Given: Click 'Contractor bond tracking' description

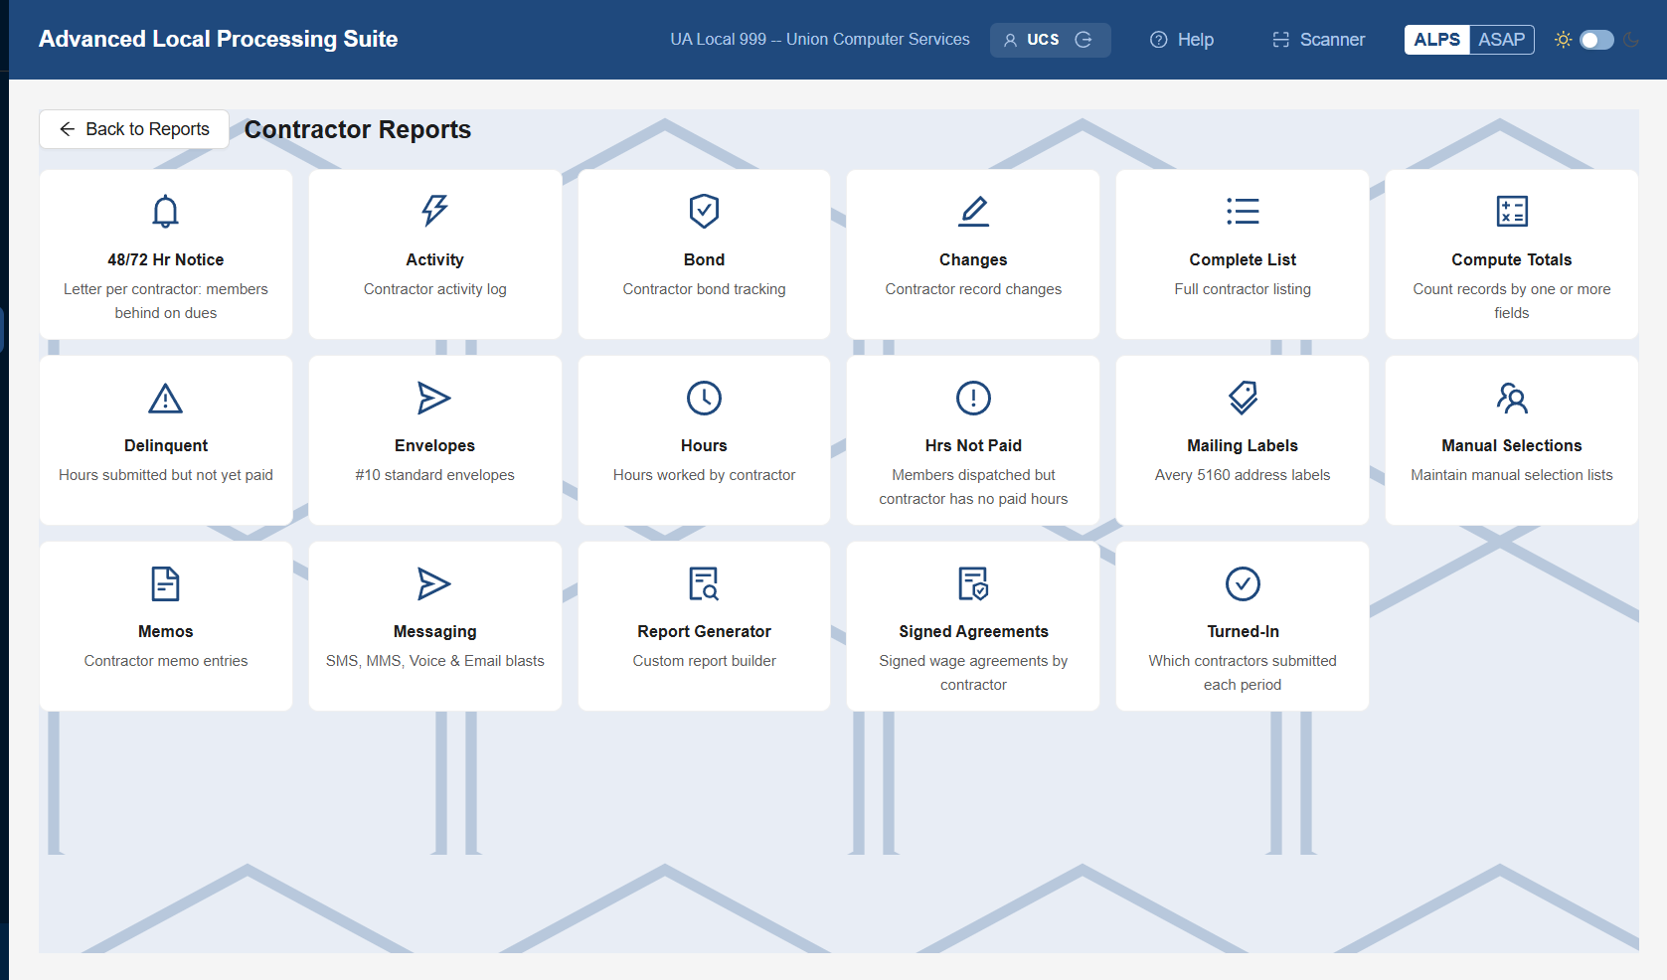Looking at the screenshot, I should [x=704, y=289].
